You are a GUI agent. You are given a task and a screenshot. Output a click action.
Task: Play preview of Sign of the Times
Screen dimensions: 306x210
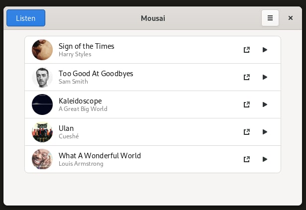click(x=265, y=50)
